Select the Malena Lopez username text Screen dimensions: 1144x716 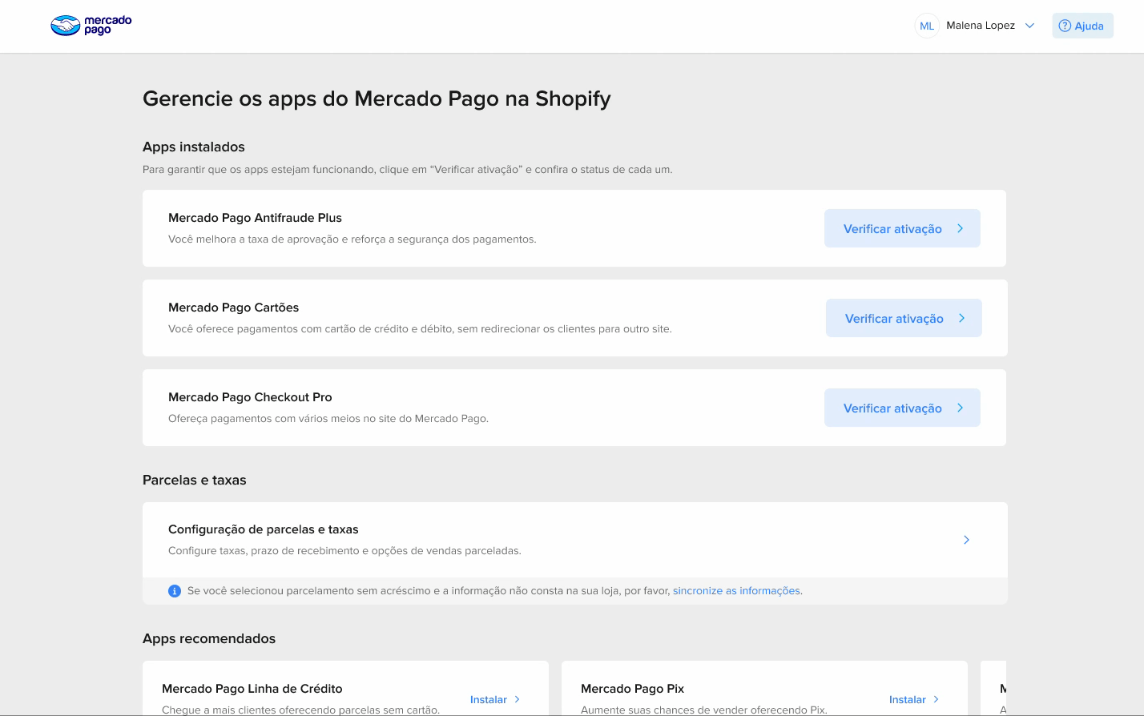point(981,26)
